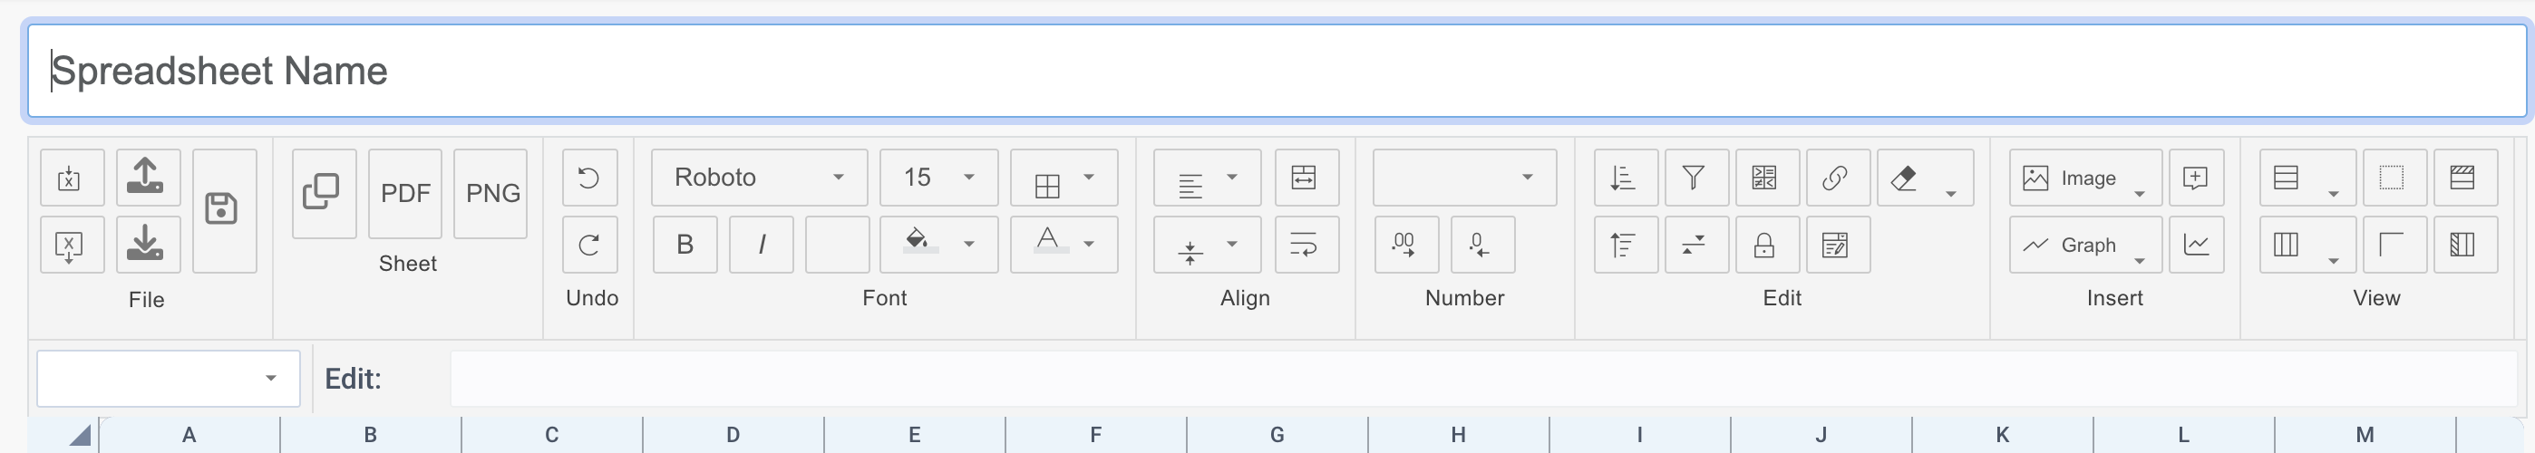Open the fill color picker
The height and width of the screenshot is (453, 2535).
(937, 243)
